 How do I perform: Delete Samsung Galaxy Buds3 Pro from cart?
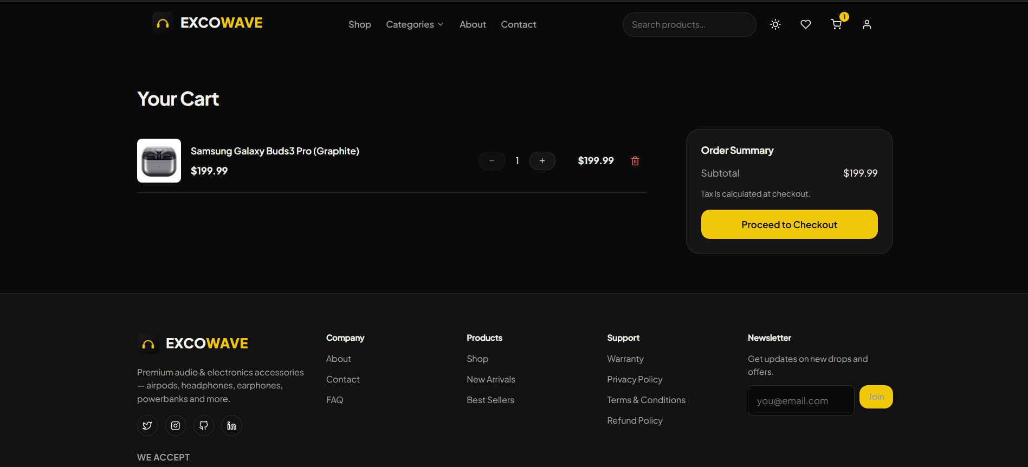coord(635,161)
